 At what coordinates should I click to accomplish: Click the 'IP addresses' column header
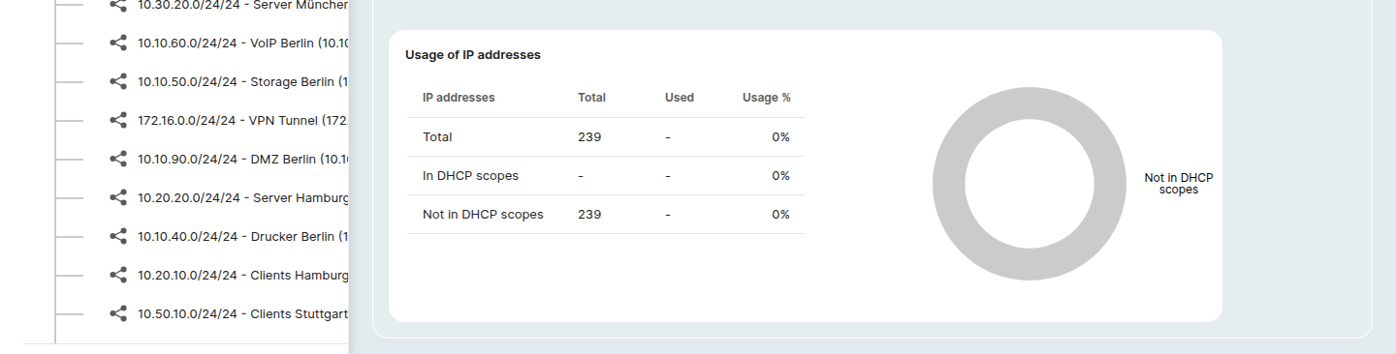[459, 98]
